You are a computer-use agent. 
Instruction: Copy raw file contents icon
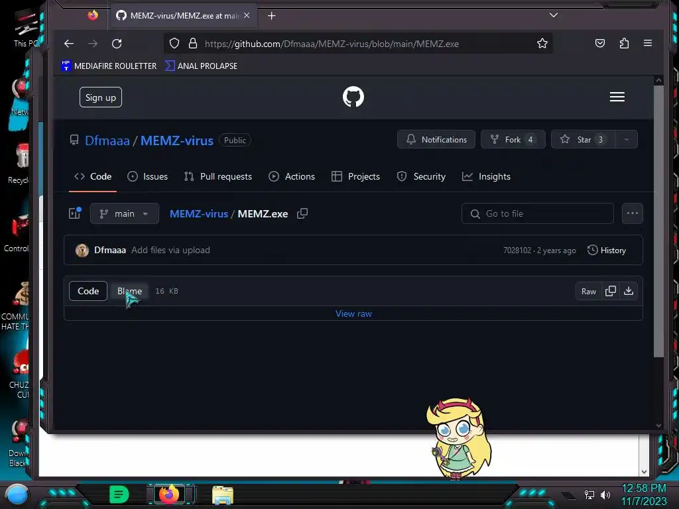pos(611,292)
